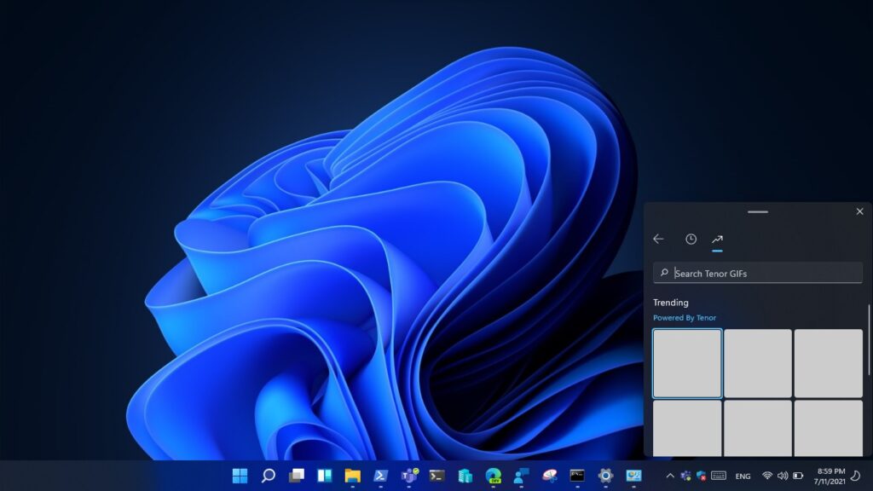The width and height of the screenshot is (873, 491).
Task: Close the GIF picker panel
Action: 859,211
